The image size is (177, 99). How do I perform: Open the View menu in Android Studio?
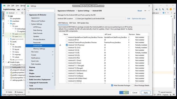pos(17,5)
